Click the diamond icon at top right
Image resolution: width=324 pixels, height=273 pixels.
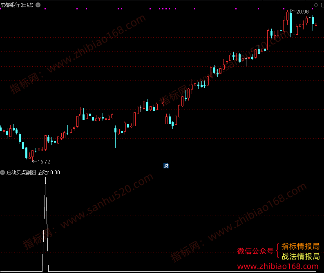(x=316, y=5)
